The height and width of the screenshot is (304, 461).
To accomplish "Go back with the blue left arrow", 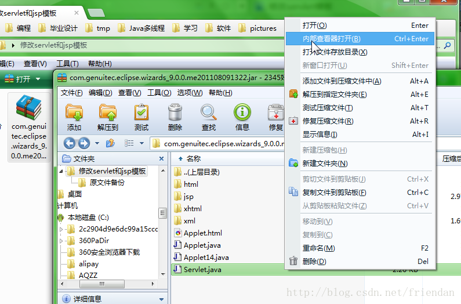I will tap(70, 143).
